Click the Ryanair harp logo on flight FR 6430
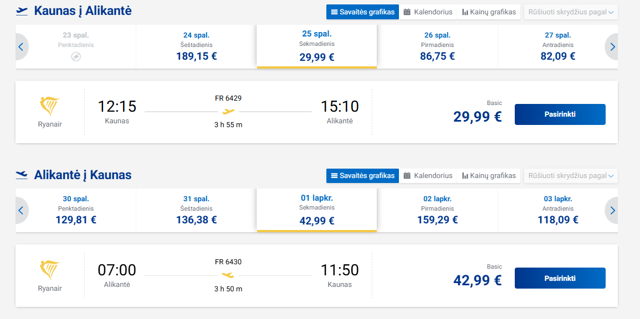This screenshot has height=319, width=640. click(49, 270)
